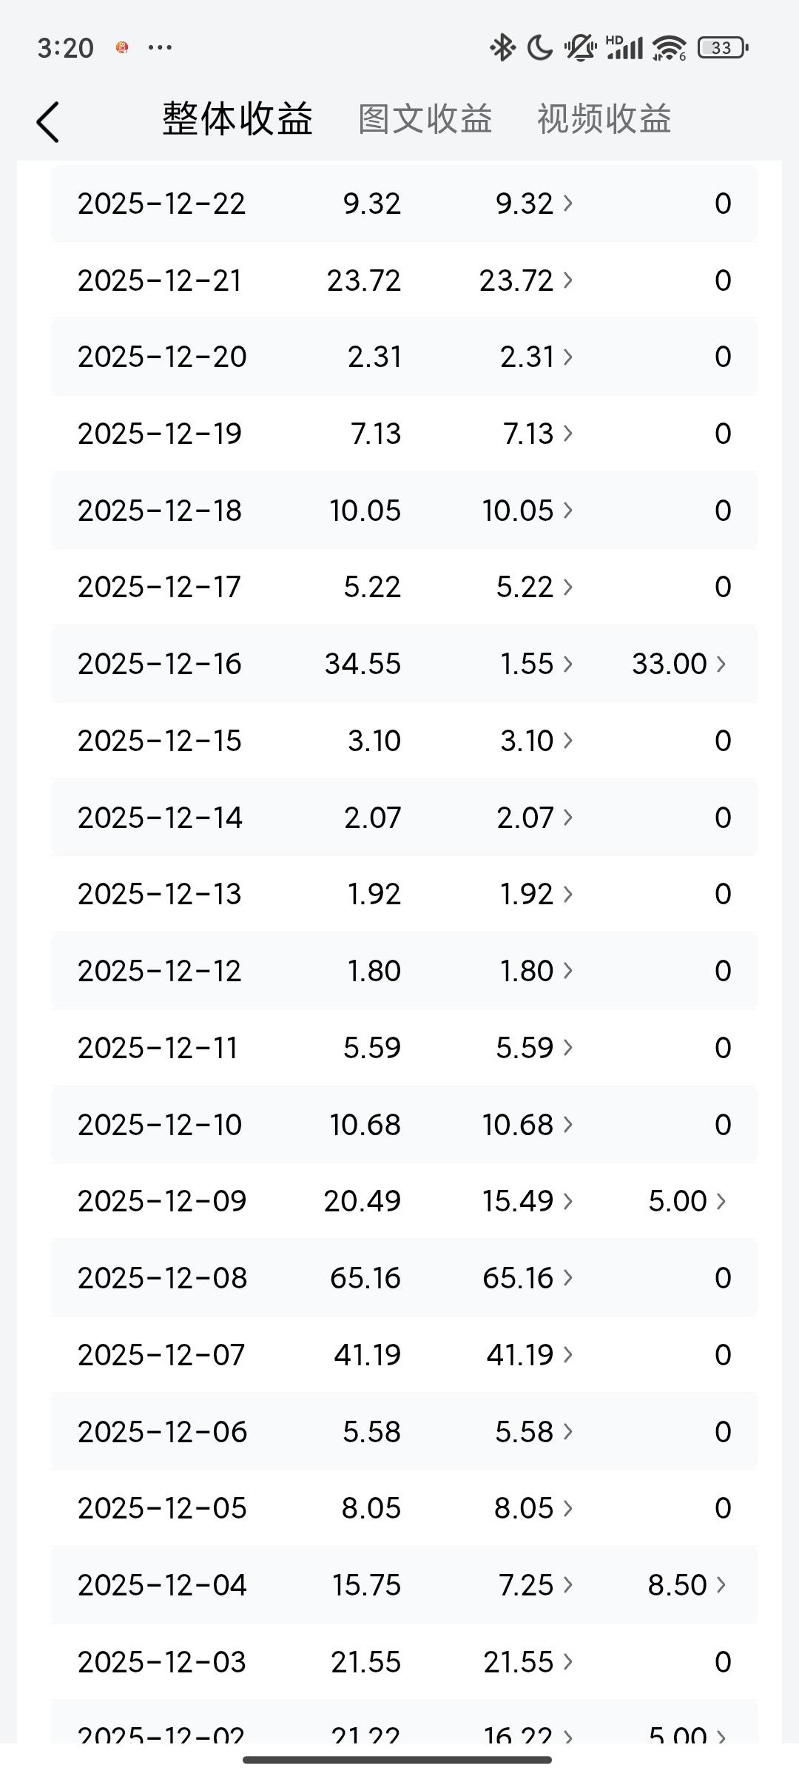Image resolution: width=799 pixels, height=1776 pixels.
Task: Expand the 65.16 article earnings on 2025-12-08
Action: [527, 1278]
